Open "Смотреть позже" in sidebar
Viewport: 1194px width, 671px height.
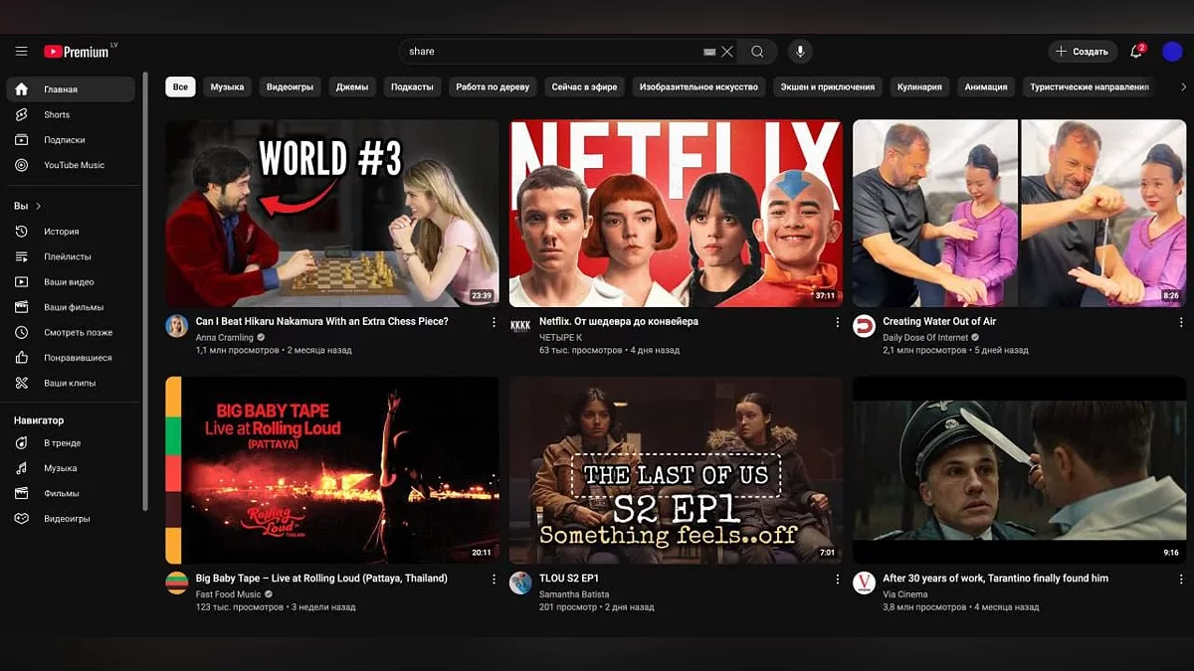point(78,333)
